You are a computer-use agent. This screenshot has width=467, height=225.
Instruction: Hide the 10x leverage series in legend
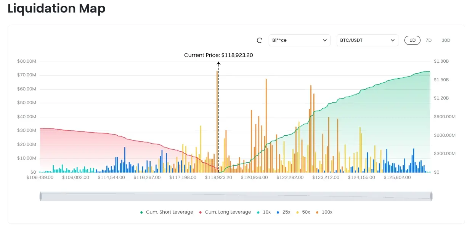263,212
